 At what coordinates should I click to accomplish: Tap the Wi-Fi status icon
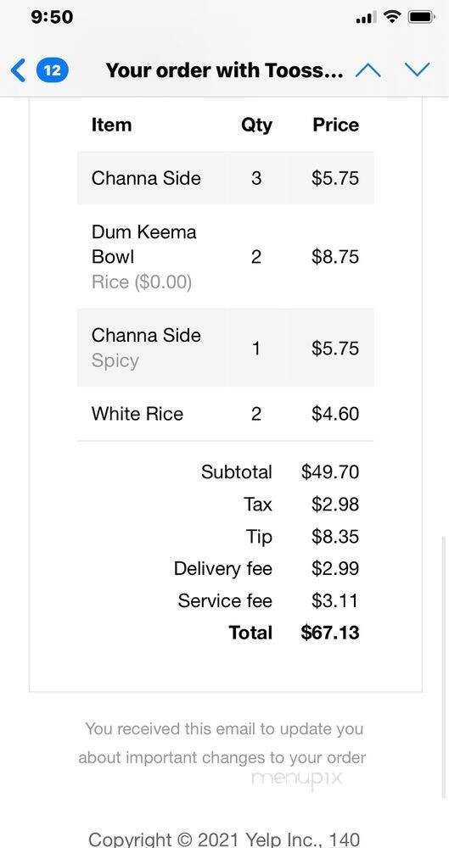click(391, 17)
